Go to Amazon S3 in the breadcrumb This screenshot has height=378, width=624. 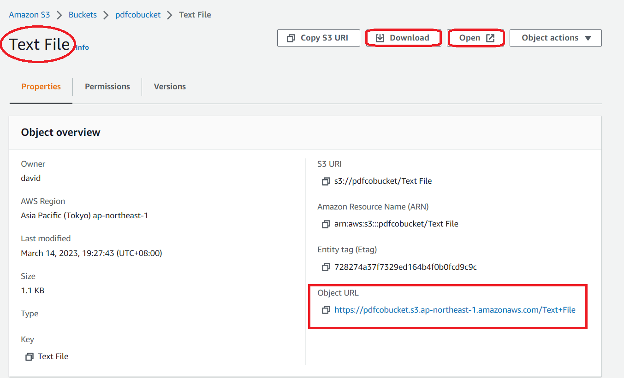30,15
